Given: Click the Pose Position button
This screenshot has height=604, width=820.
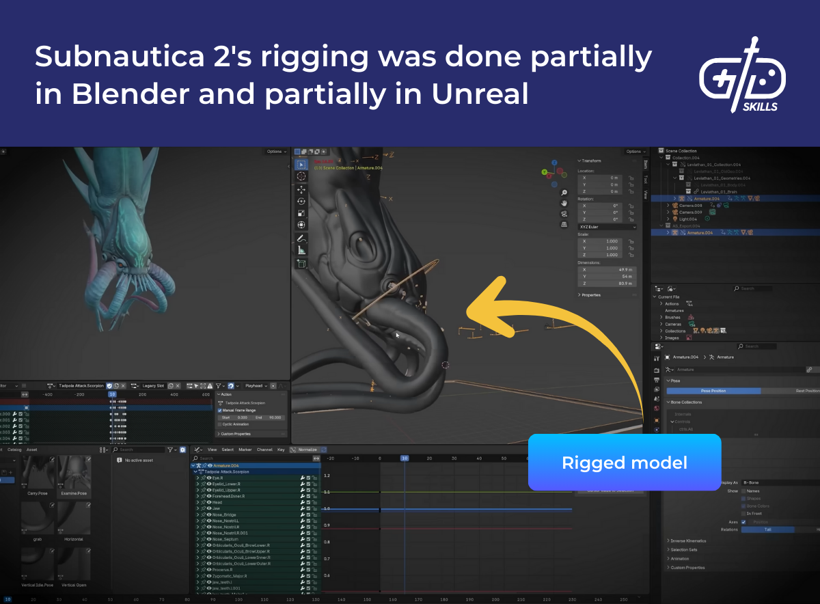Looking at the screenshot, I should 713,391.
